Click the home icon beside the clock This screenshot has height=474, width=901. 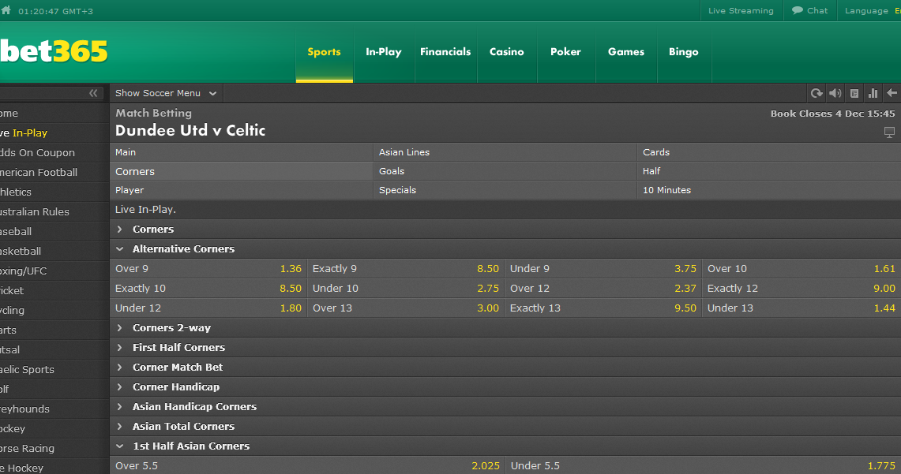[6, 10]
